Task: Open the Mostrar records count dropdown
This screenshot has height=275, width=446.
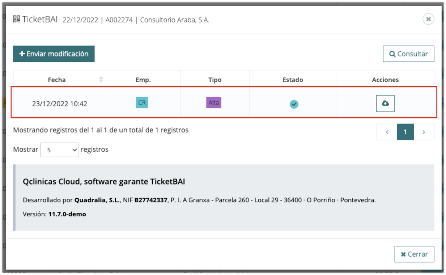Action: pyautogui.click(x=60, y=150)
